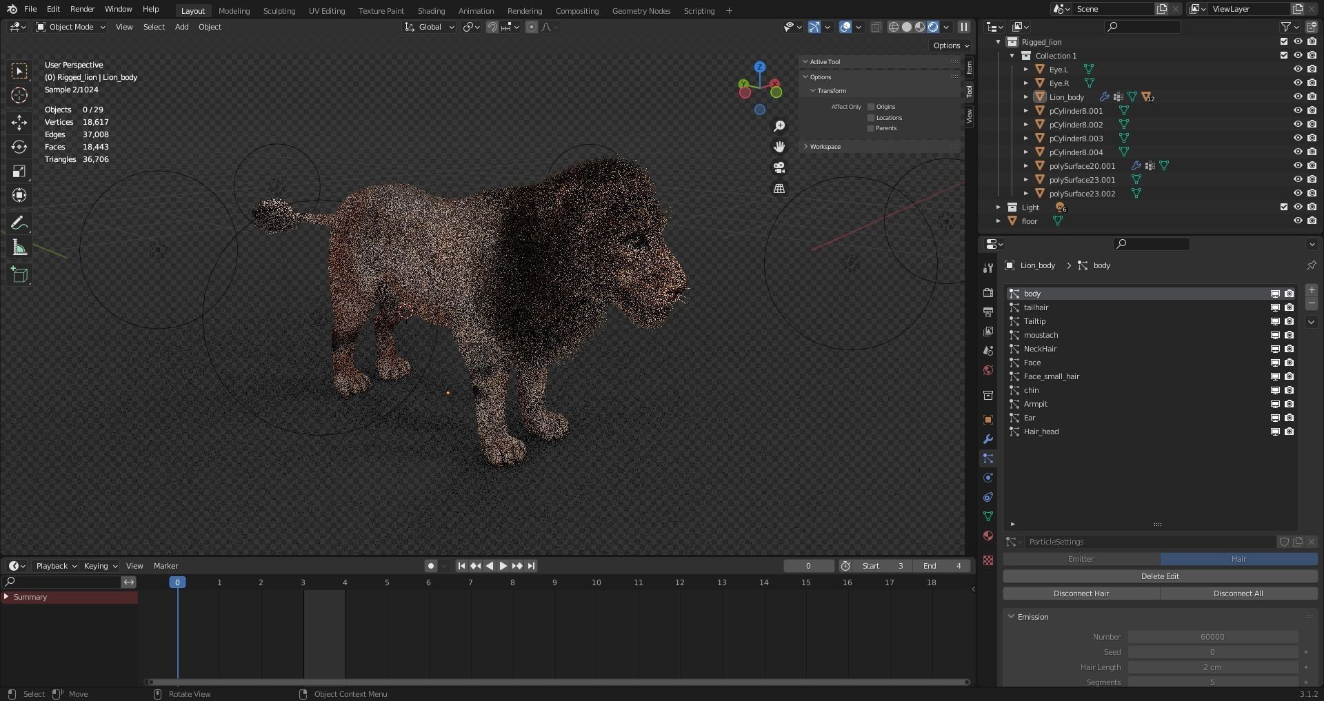Open the viewport Options dropdown
The height and width of the screenshot is (701, 1324).
point(951,45)
